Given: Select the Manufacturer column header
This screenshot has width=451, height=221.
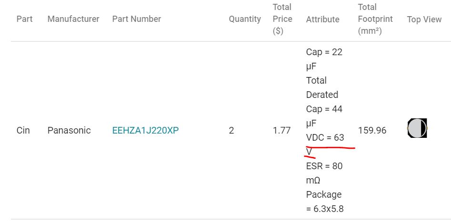Looking at the screenshot, I should (73, 19).
